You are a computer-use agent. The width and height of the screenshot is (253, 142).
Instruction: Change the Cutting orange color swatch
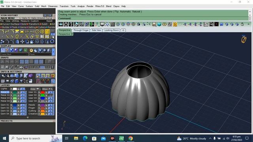coord(43,111)
